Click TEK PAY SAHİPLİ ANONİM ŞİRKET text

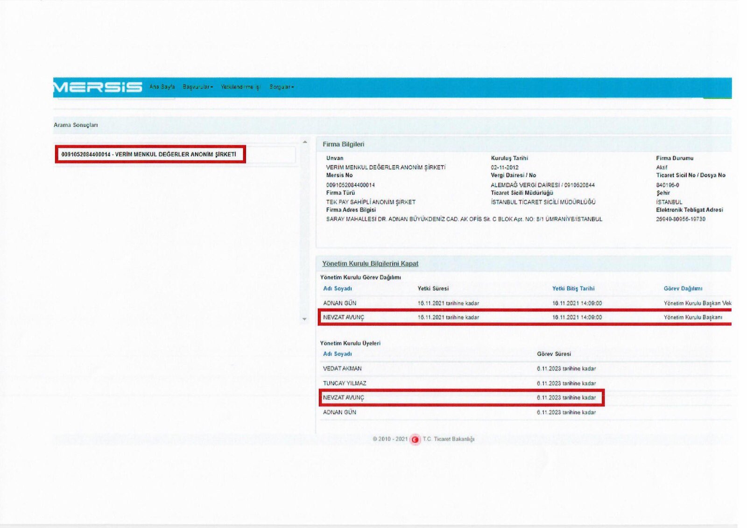point(371,202)
